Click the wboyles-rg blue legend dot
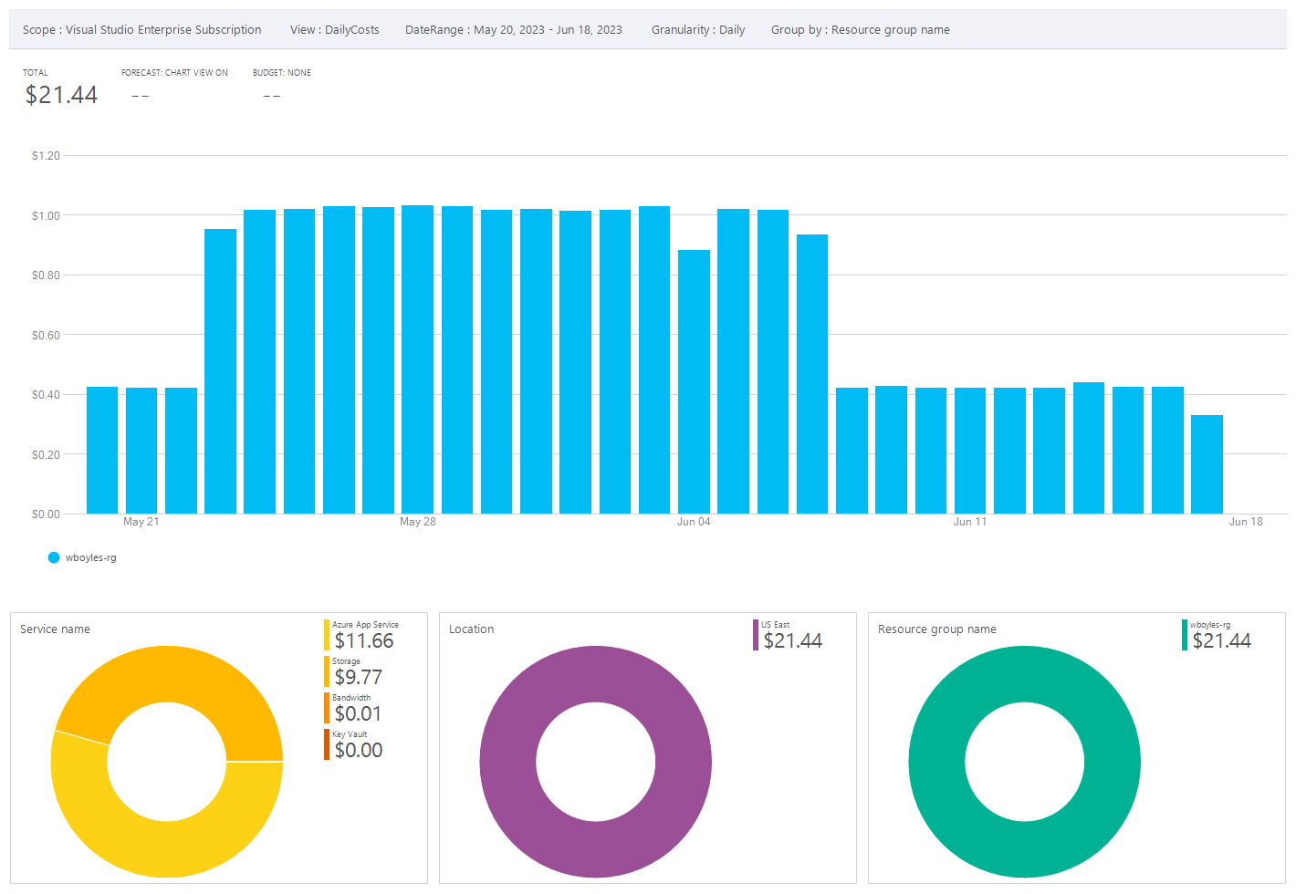1296x894 pixels. (x=54, y=557)
